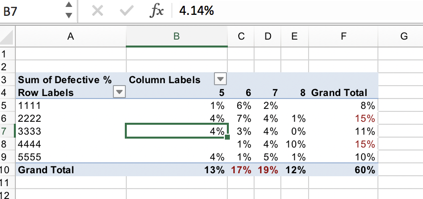Click the 'Grand Total' row label cell

pyautogui.click(x=71, y=170)
